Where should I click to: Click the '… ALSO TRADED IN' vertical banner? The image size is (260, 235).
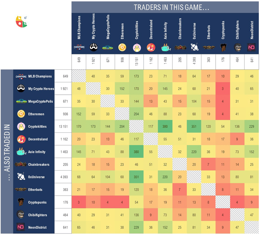click(x=7, y=152)
